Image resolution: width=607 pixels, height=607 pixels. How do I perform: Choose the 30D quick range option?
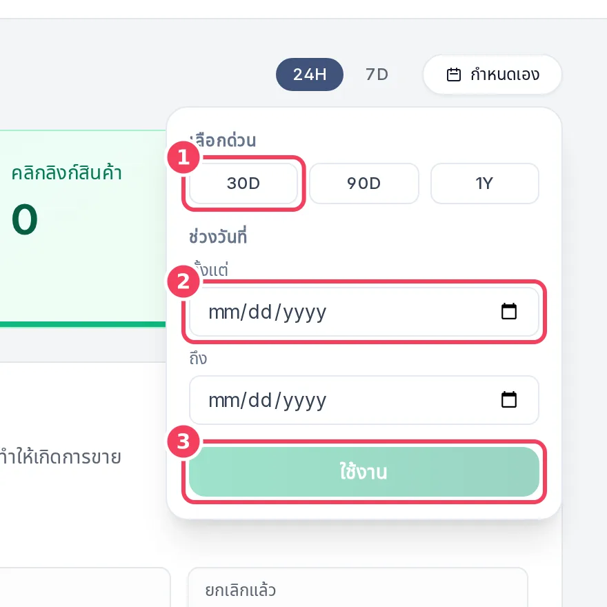coord(243,183)
